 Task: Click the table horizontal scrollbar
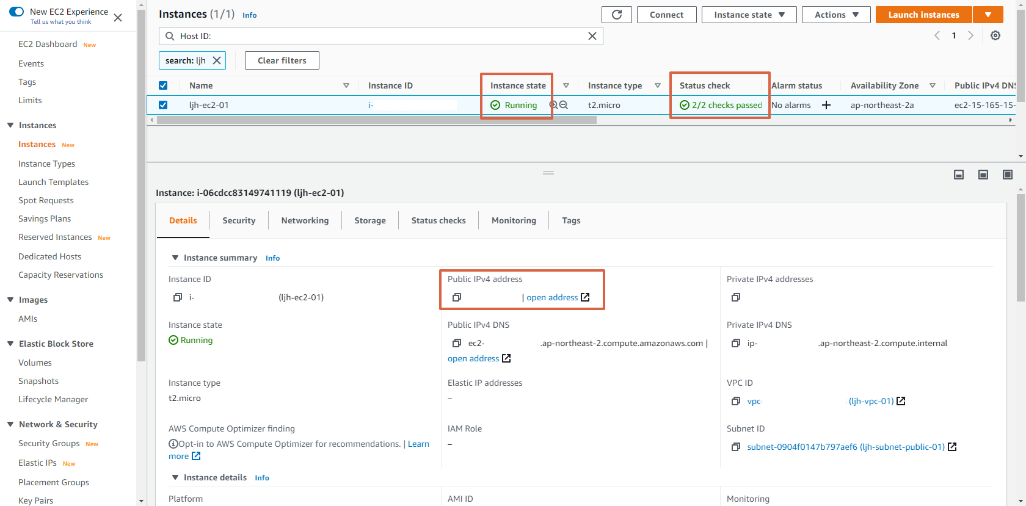(376, 120)
